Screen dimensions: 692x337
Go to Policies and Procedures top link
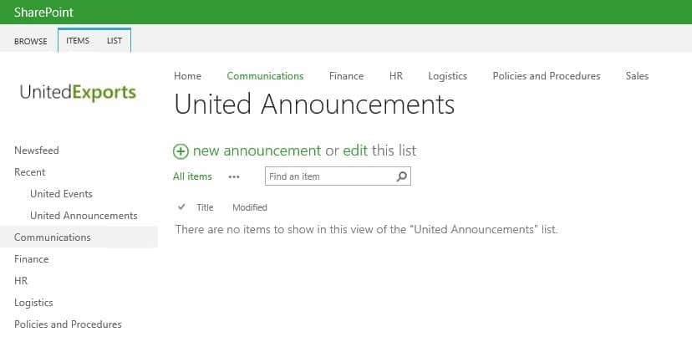[547, 76]
